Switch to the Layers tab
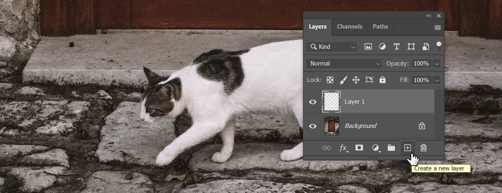 (318, 27)
